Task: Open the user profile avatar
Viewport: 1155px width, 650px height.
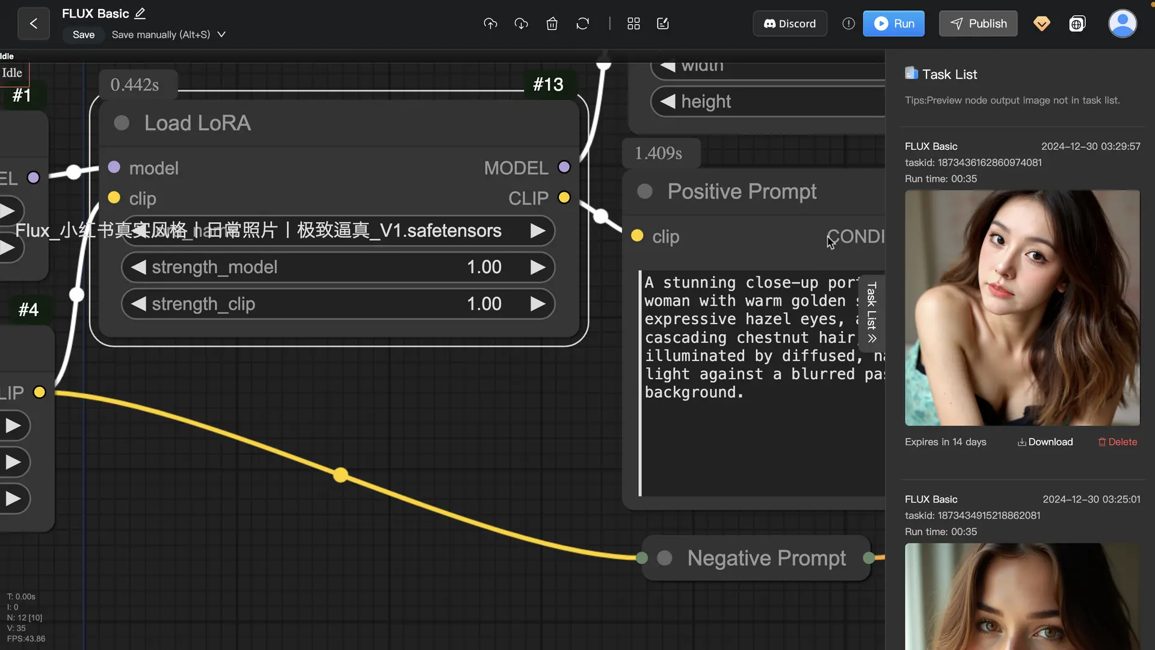Action: 1123,23
